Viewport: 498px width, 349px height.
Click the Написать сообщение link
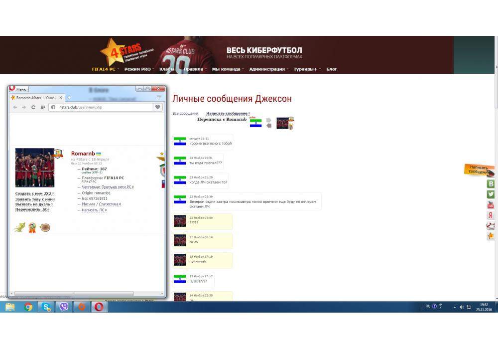click(x=227, y=114)
